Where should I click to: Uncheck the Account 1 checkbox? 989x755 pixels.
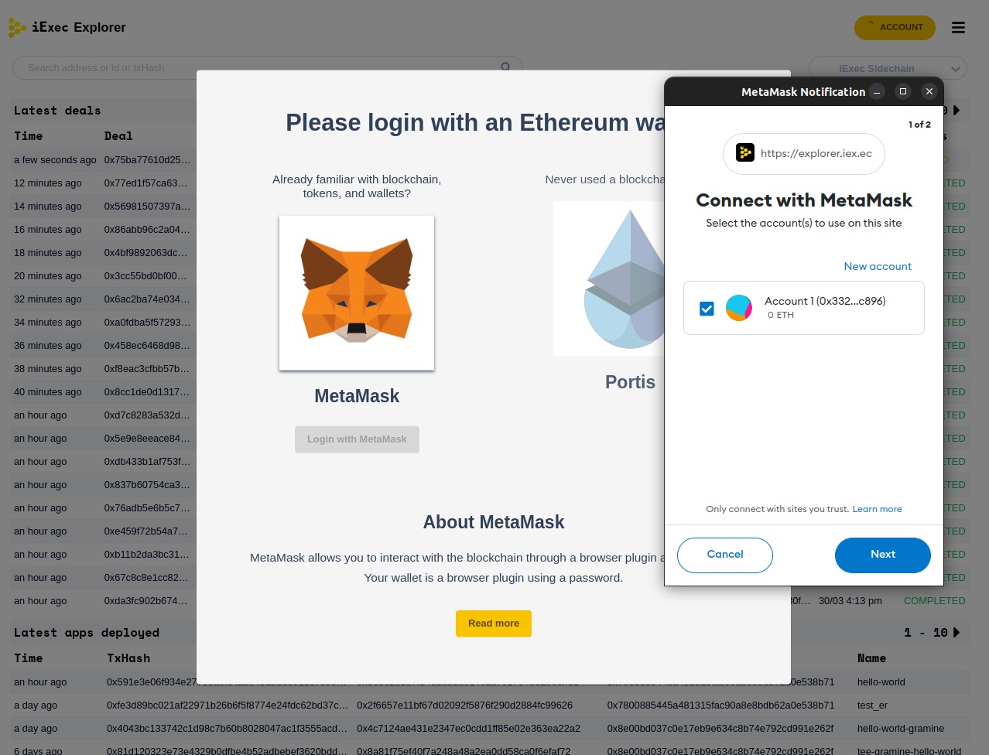coord(707,309)
